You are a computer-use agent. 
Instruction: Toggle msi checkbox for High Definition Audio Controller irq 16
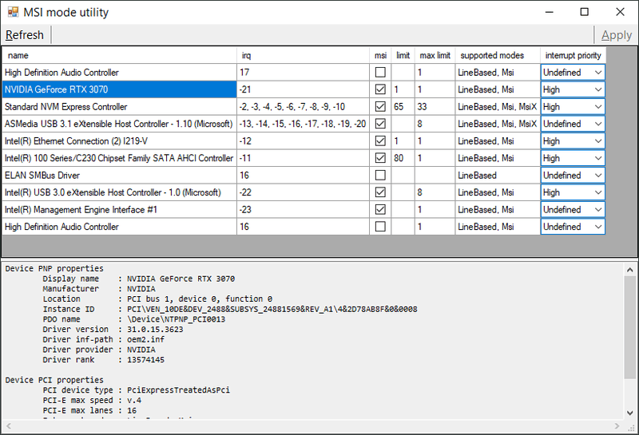380,227
